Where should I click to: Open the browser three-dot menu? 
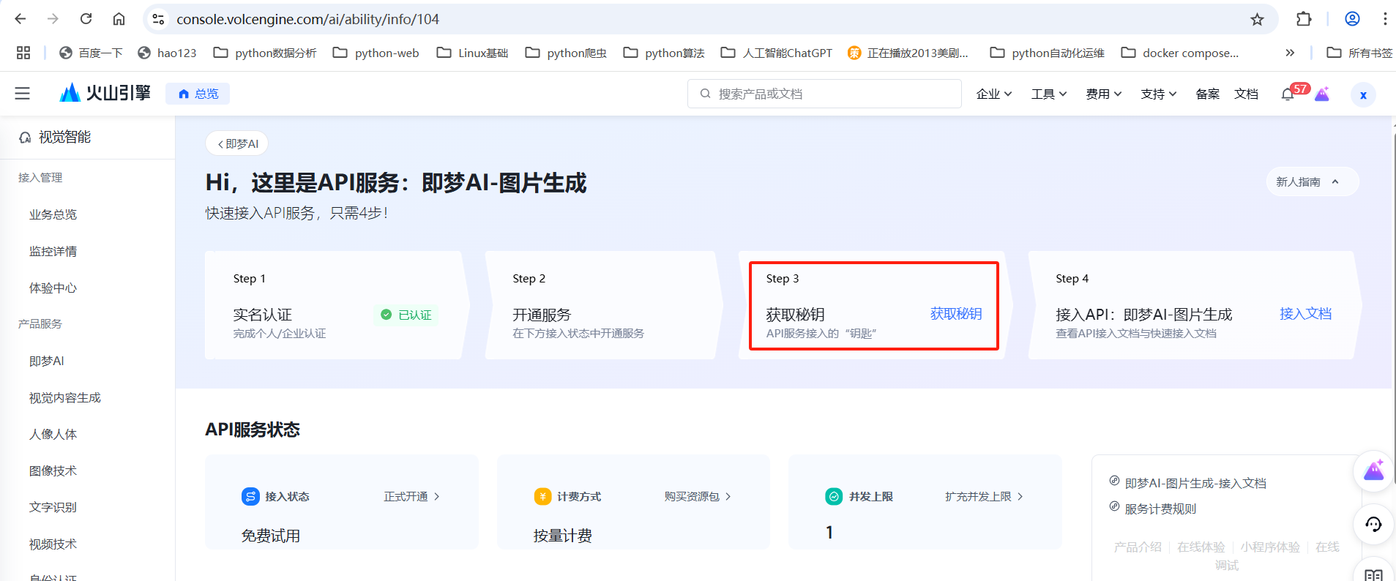click(1385, 19)
